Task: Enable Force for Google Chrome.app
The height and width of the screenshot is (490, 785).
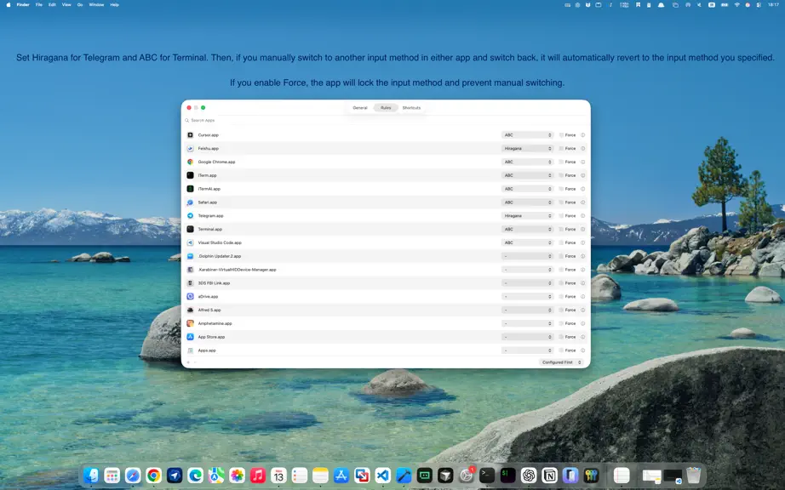Action: (x=561, y=162)
